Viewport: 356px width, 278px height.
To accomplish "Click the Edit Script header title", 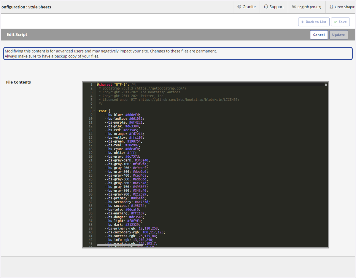I will pyautogui.click(x=17, y=34).
